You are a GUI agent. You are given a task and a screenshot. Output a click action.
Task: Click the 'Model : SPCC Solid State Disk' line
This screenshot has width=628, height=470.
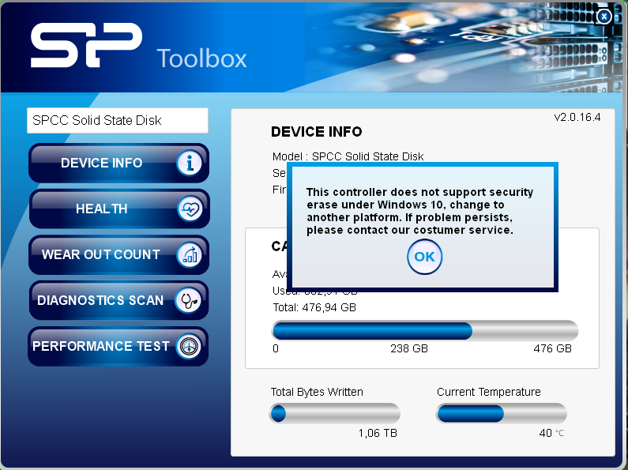click(x=348, y=156)
